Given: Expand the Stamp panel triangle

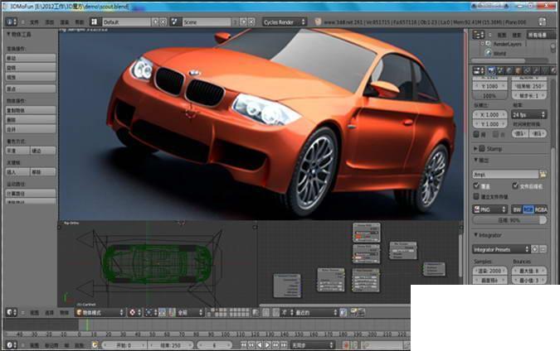Looking at the screenshot, I should 475,149.
